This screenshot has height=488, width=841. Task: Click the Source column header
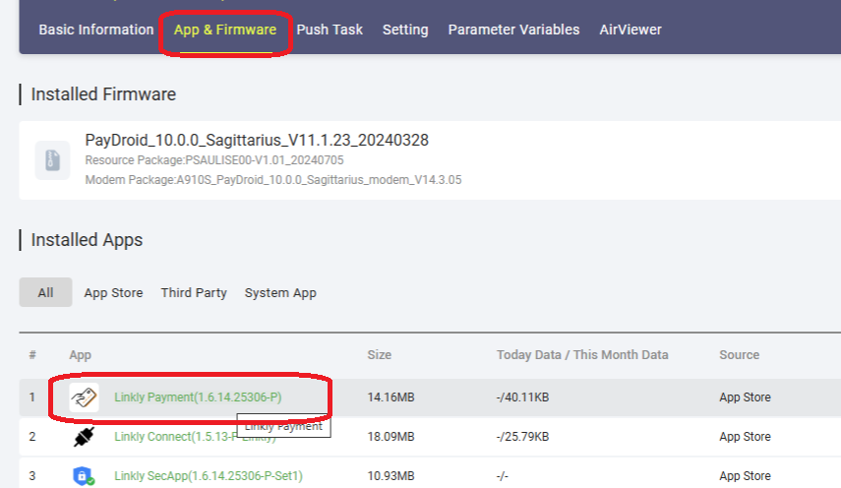739,354
